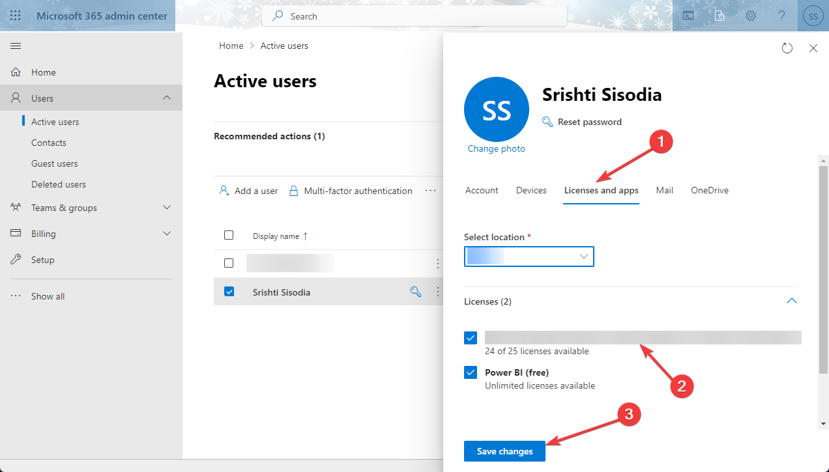Click the Recommended actions (1) text
This screenshot has width=829, height=472.
tap(269, 136)
